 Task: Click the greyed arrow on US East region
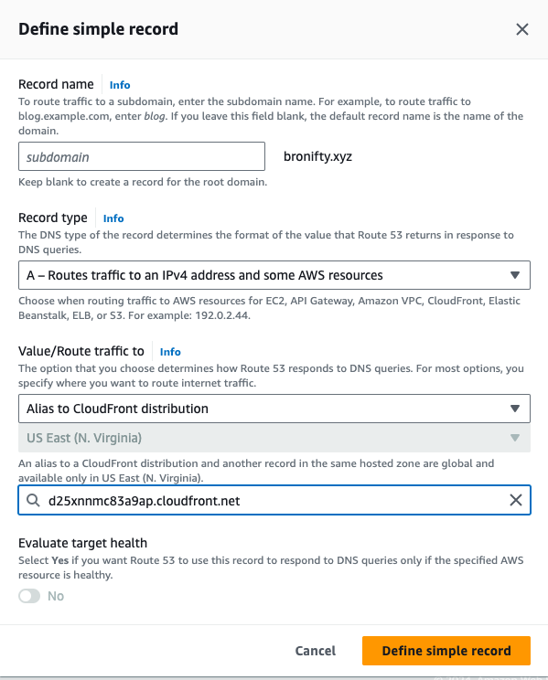point(515,438)
